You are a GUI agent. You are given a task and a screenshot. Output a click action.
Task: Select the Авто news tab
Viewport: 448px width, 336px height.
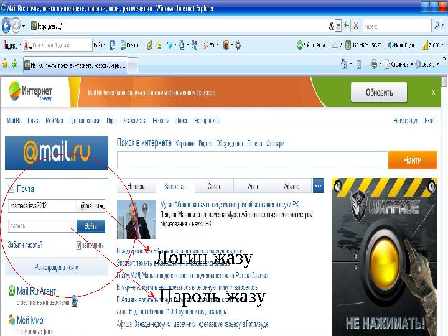click(253, 186)
